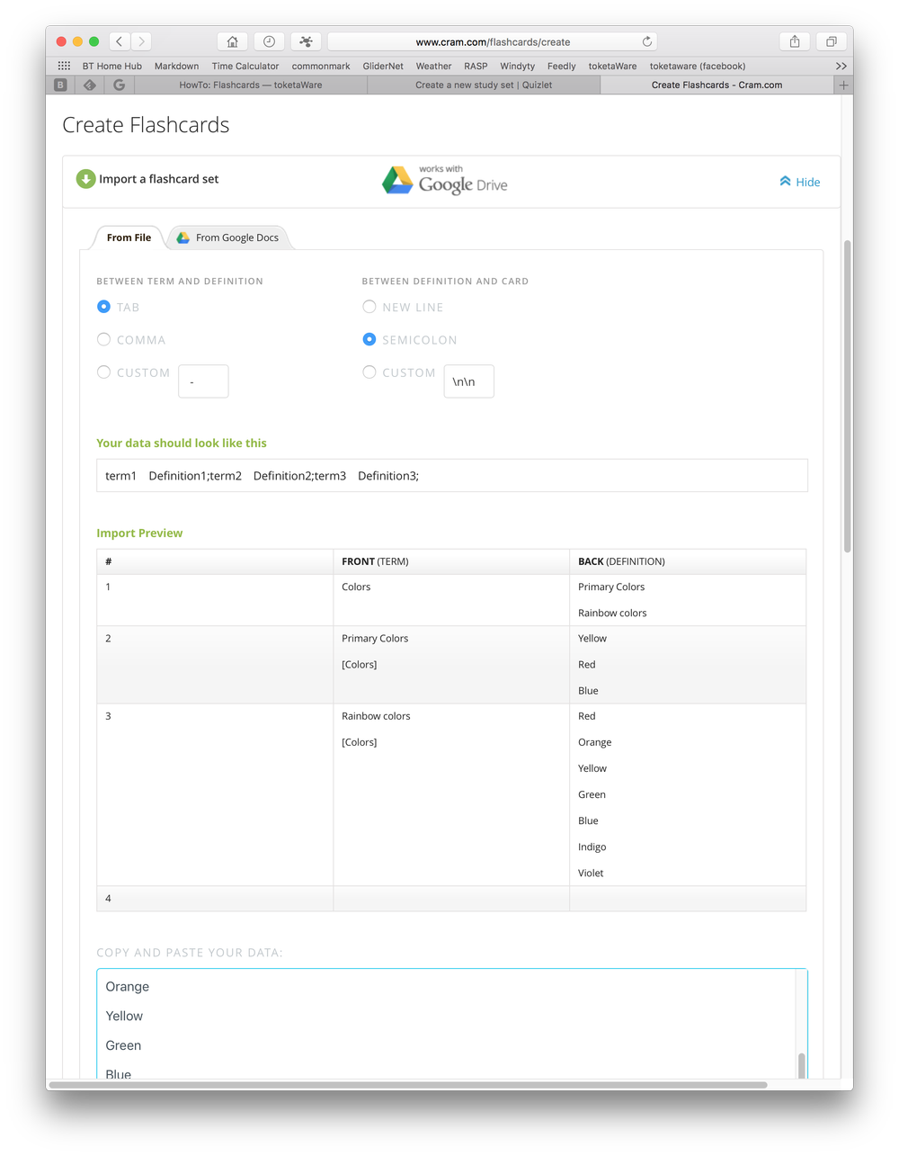
Task: Click the sample data format box
Action: (451, 476)
